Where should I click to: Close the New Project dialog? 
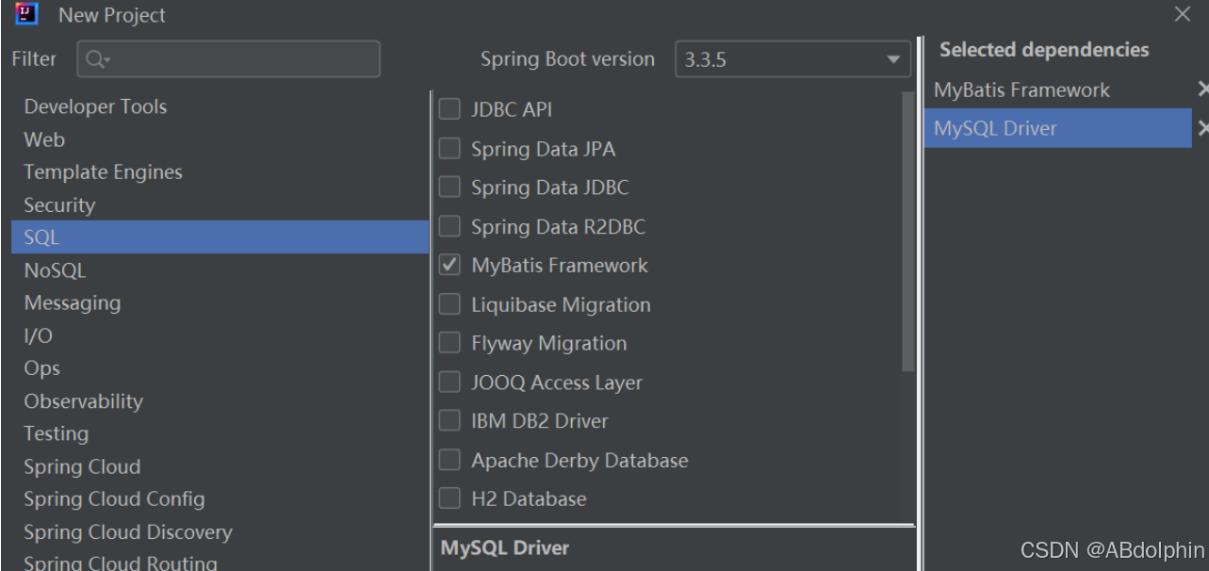pyautogui.click(x=1182, y=14)
